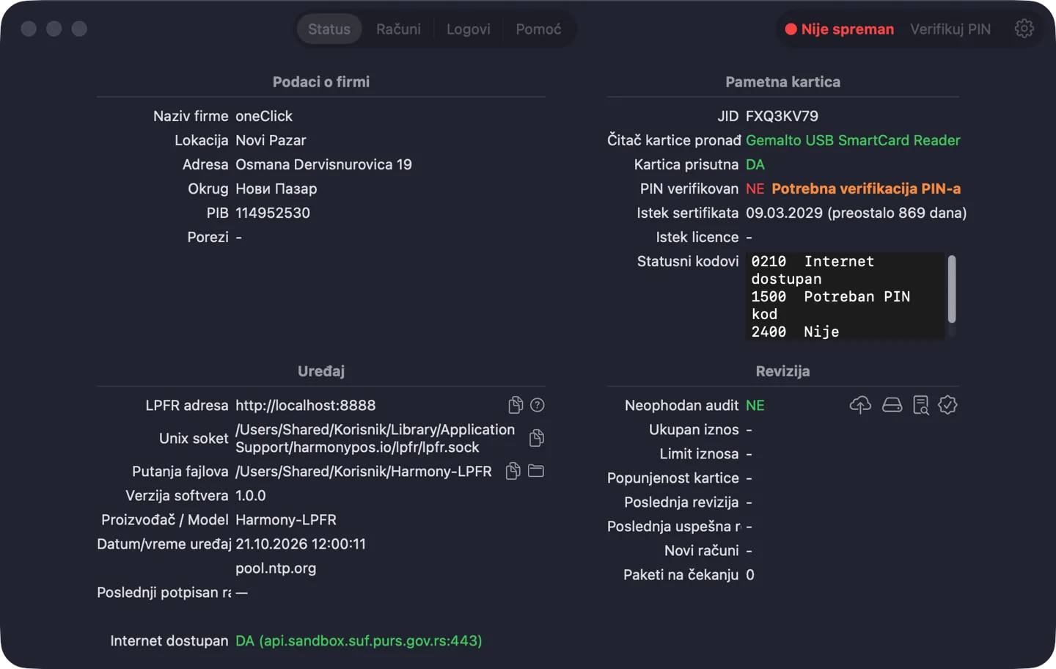
Task: Click the Statusni kodovi text box
Action: (x=846, y=296)
